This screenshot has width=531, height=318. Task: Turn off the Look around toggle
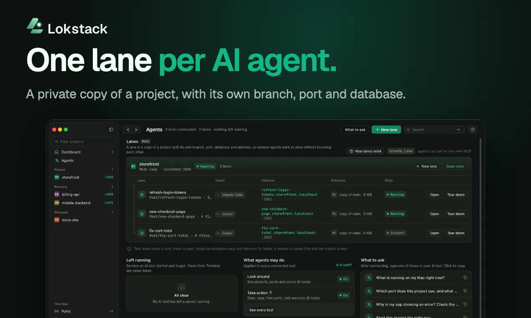click(343, 279)
